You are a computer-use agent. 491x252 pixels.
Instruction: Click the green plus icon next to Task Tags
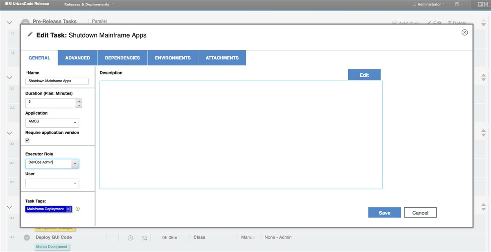77,209
